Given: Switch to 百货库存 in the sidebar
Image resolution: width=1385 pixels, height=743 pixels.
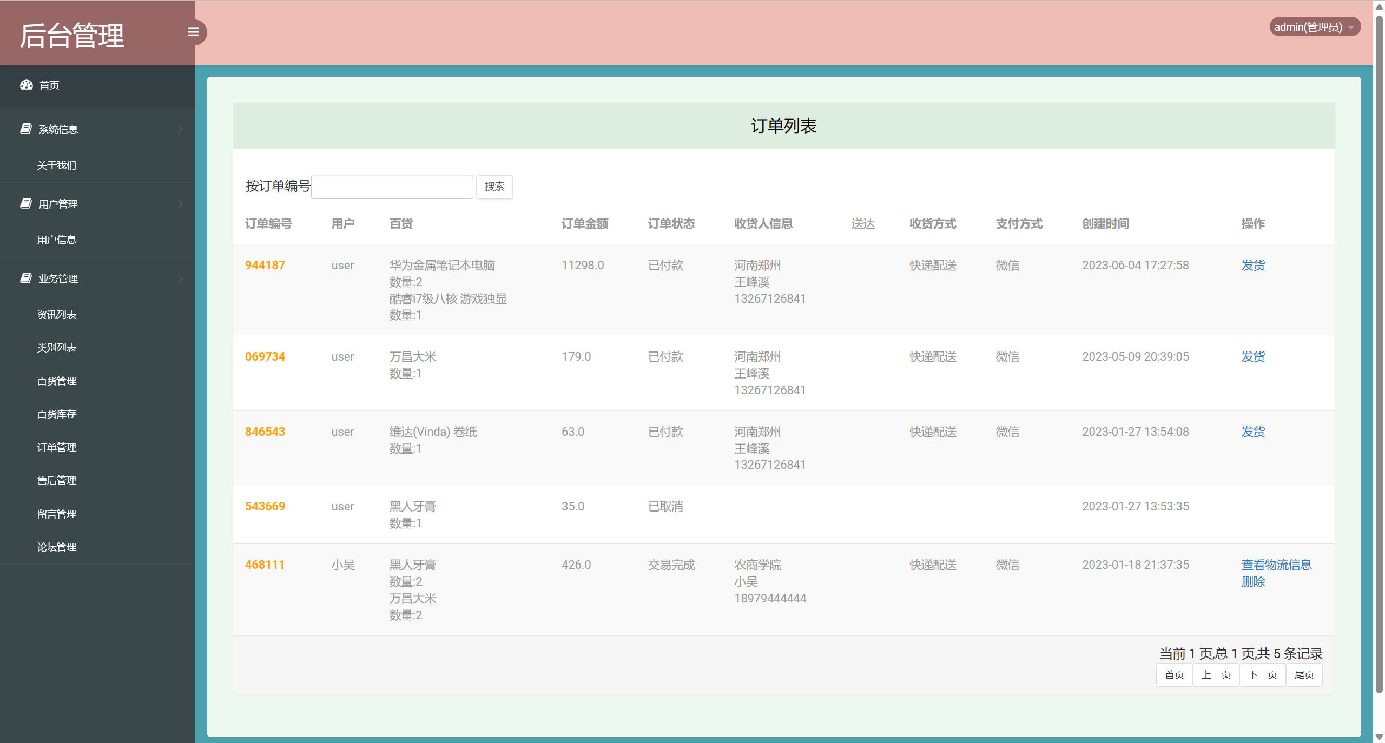Looking at the screenshot, I should click(56, 414).
